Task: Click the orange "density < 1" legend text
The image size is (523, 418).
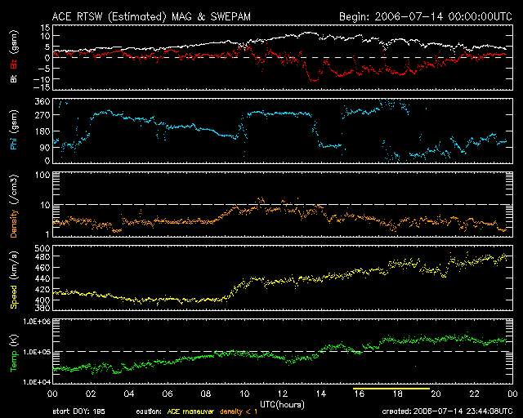Action: pyautogui.click(x=239, y=411)
